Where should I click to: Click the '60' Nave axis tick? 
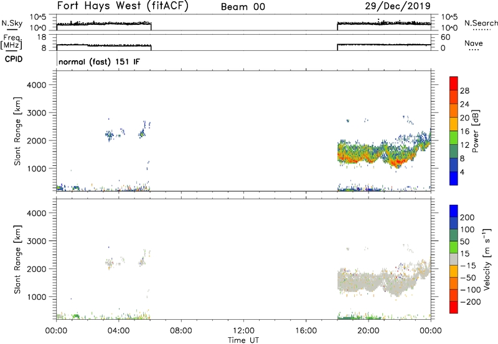[445, 37]
